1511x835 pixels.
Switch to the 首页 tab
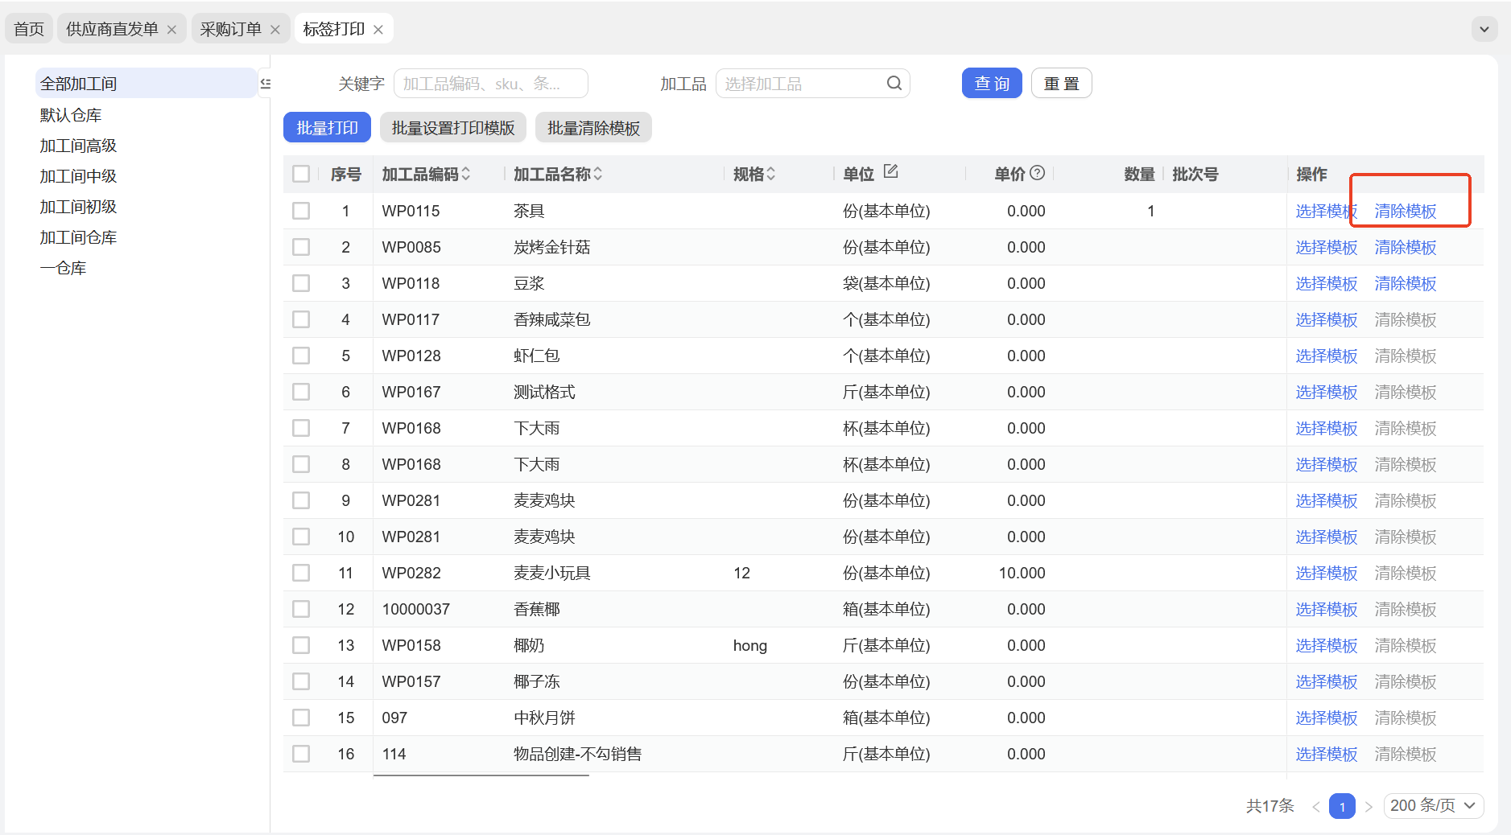coord(29,30)
